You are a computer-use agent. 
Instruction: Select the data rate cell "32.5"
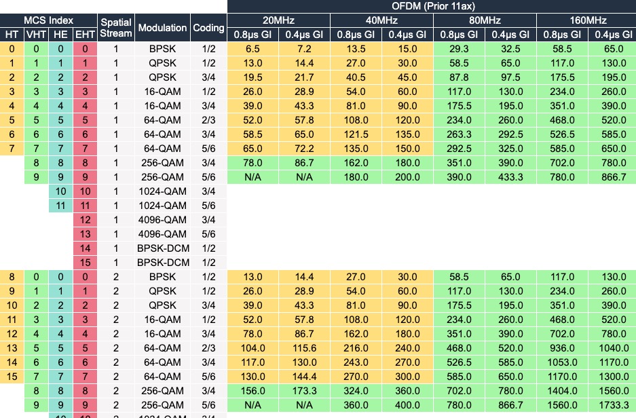click(x=510, y=49)
